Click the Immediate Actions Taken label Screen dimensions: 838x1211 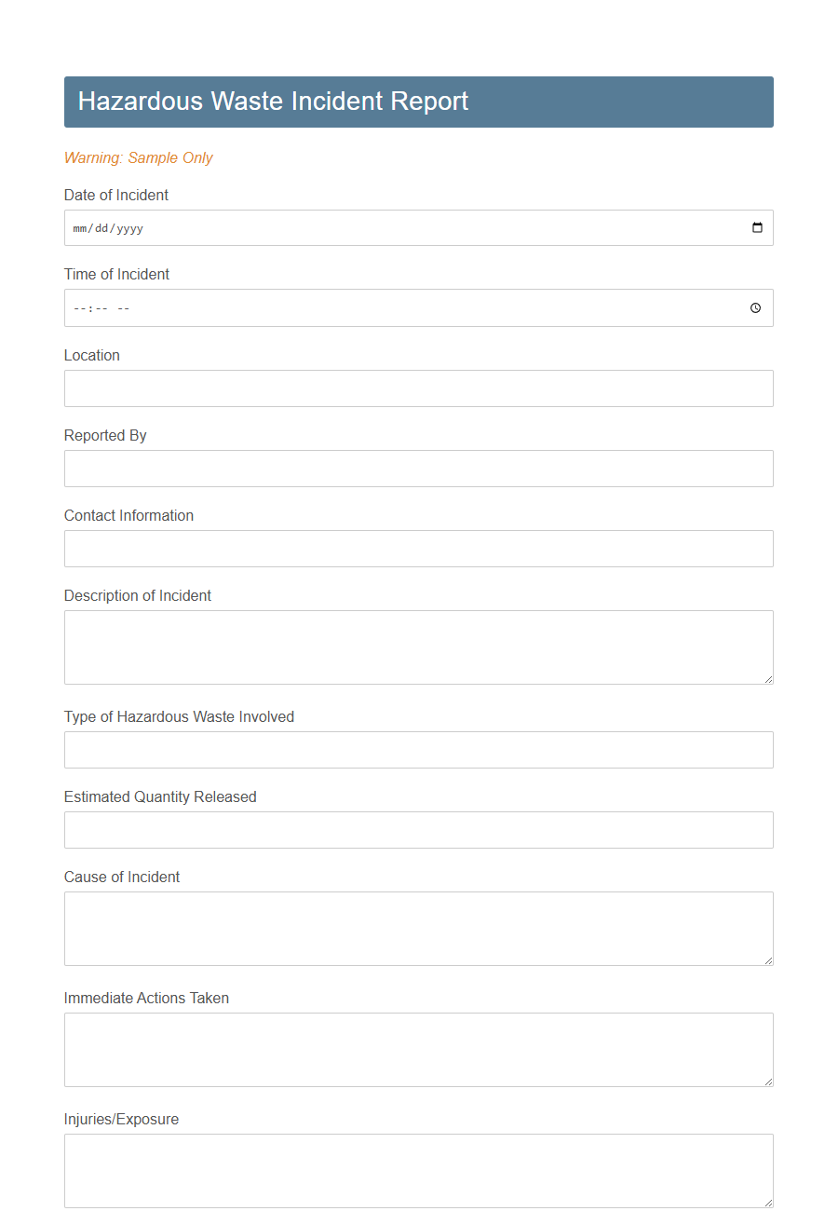(x=145, y=999)
